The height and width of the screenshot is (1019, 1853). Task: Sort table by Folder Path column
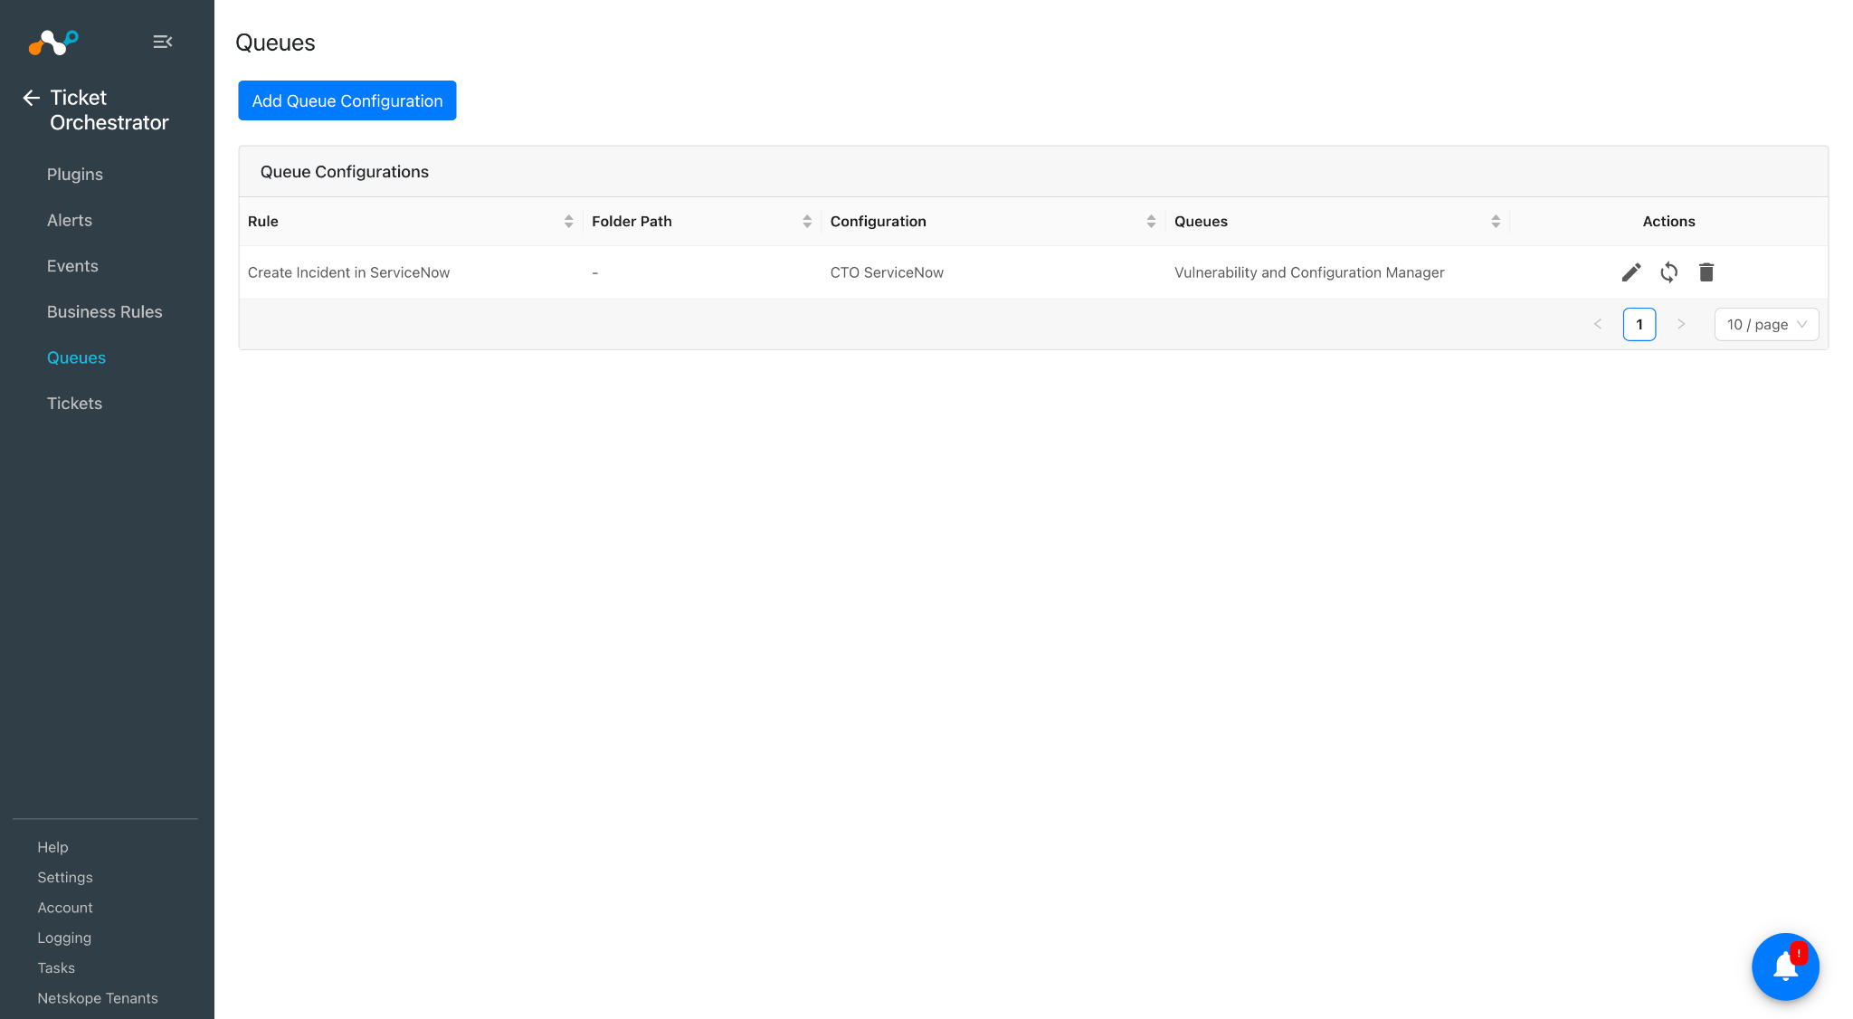pyautogui.click(x=807, y=222)
